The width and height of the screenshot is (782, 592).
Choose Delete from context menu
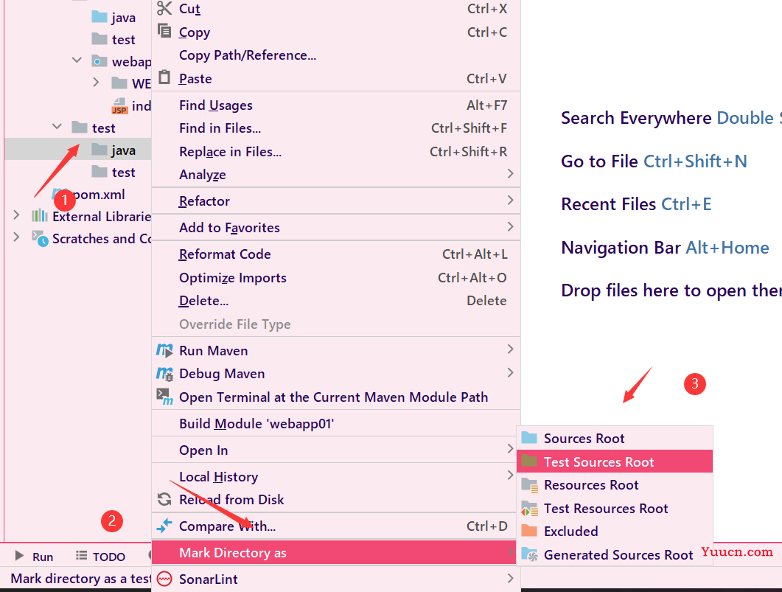(335, 301)
